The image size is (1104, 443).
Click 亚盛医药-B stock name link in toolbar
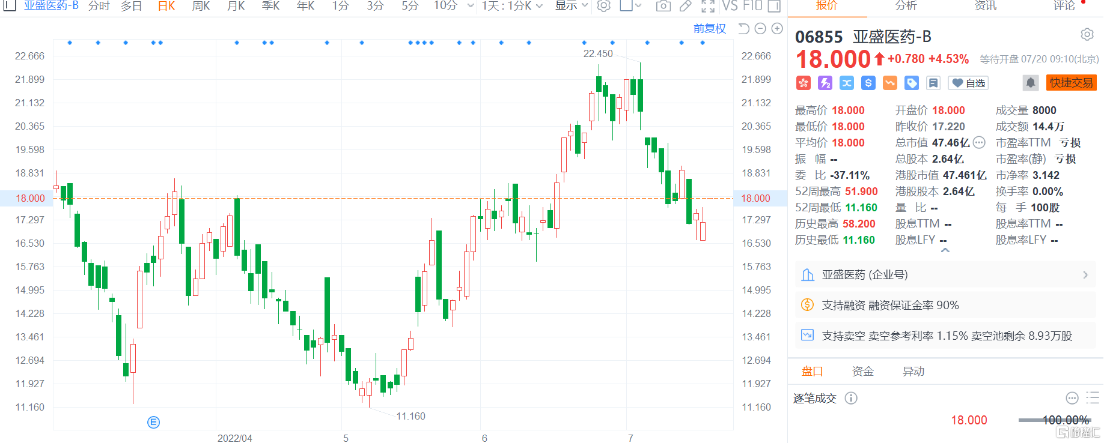pyautogui.click(x=51, y=6)
